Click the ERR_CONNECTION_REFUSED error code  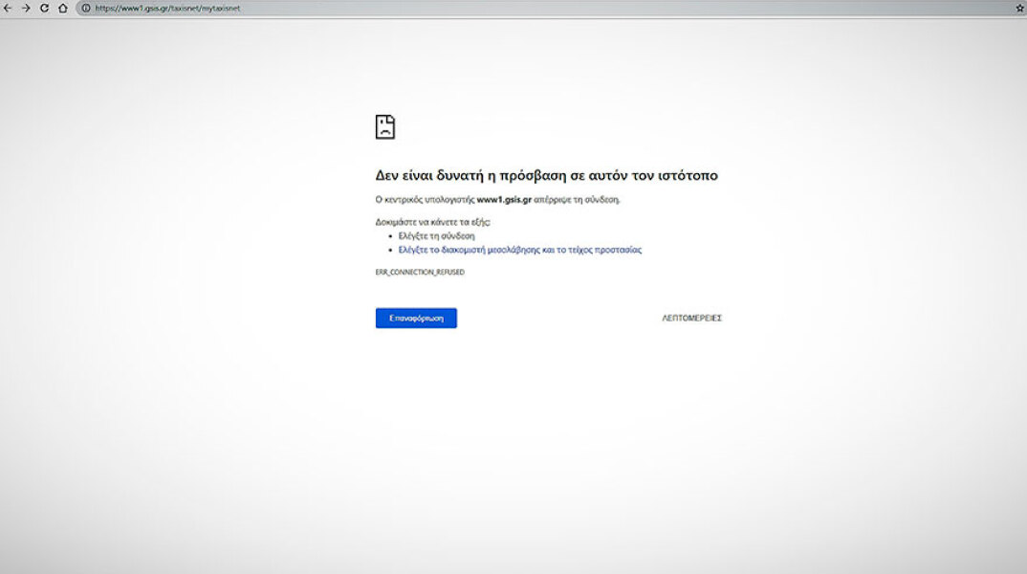(x=420, y=273)
